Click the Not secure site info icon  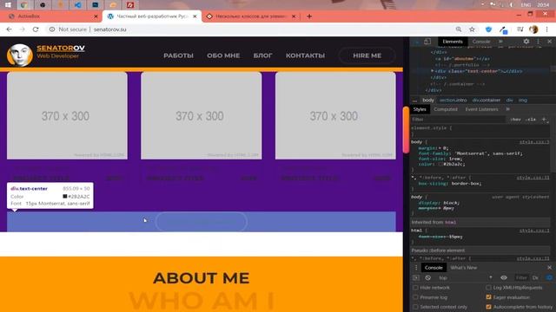tap(52, 29)
